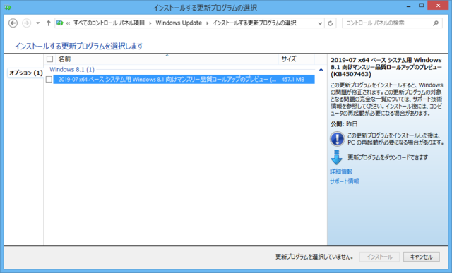Refresh the page with the reload button
The width and height of the screenshot is (452, 273).
pyautogui.click(x=331, y=23)
